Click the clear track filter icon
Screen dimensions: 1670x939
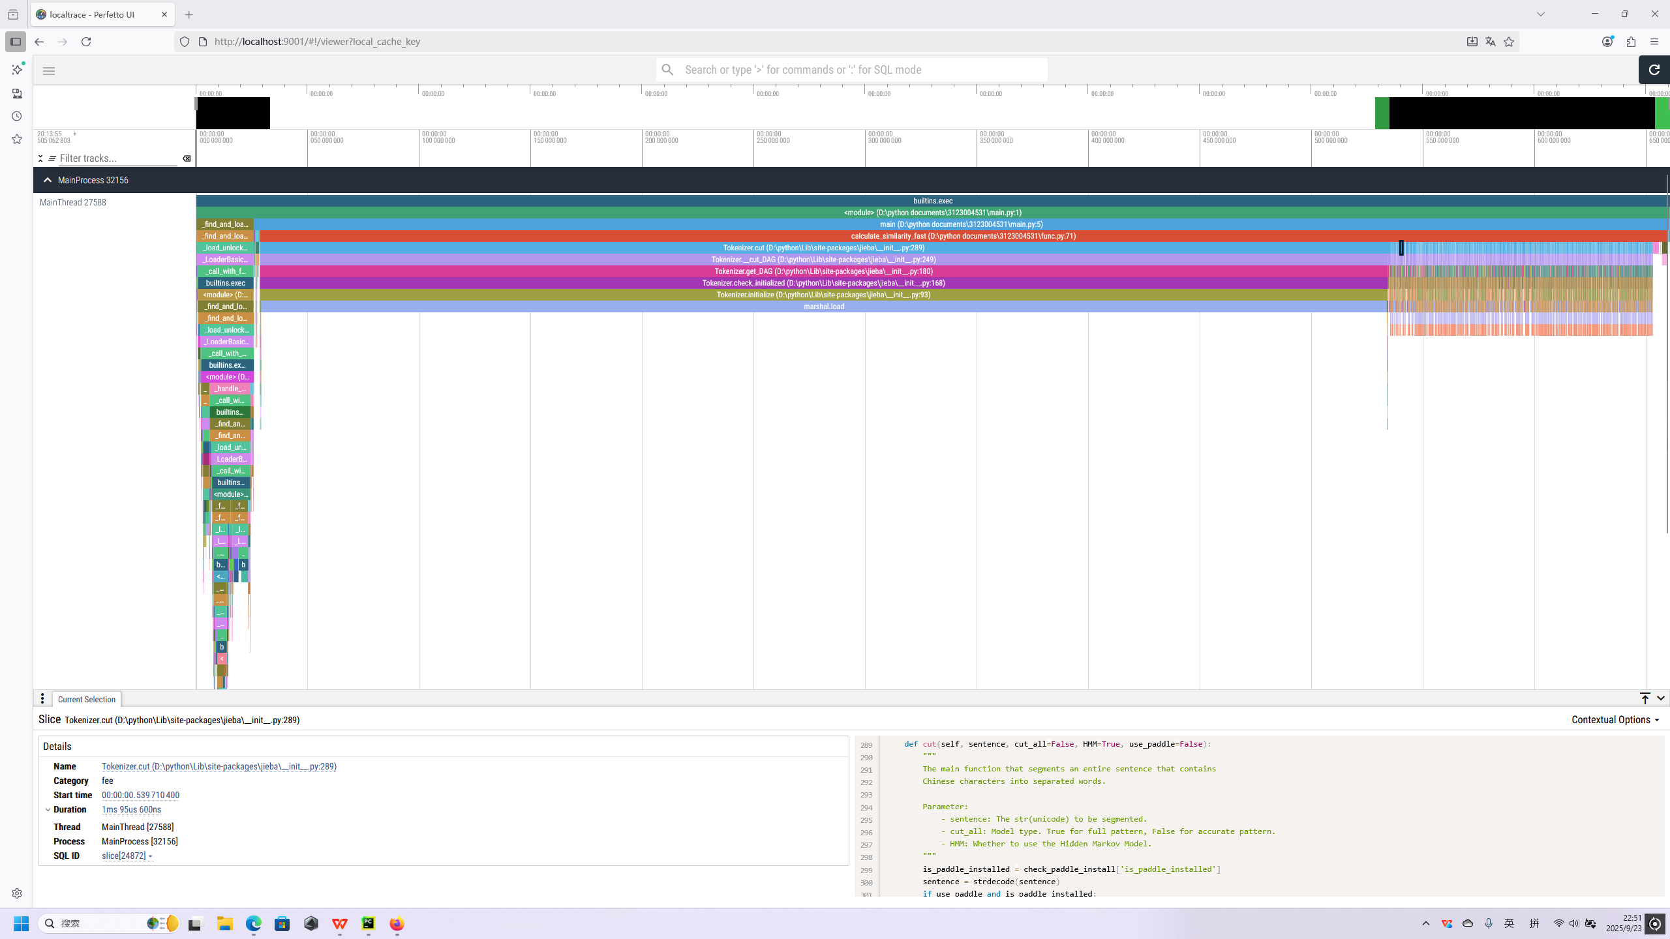point(187,158)
